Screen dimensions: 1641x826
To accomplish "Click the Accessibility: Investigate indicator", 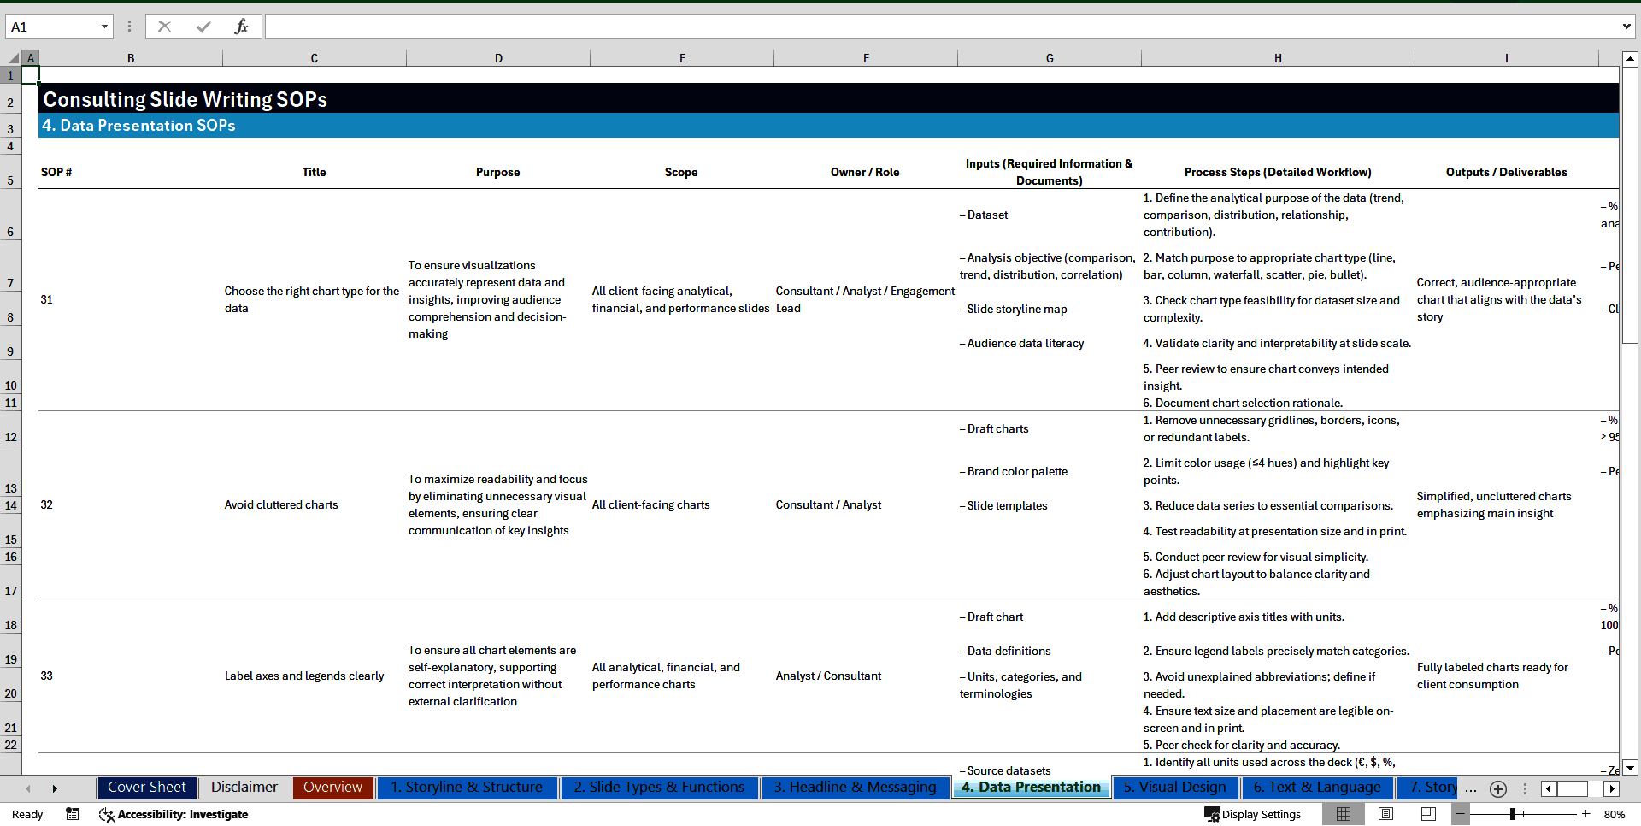I will [x=174, y=814].
